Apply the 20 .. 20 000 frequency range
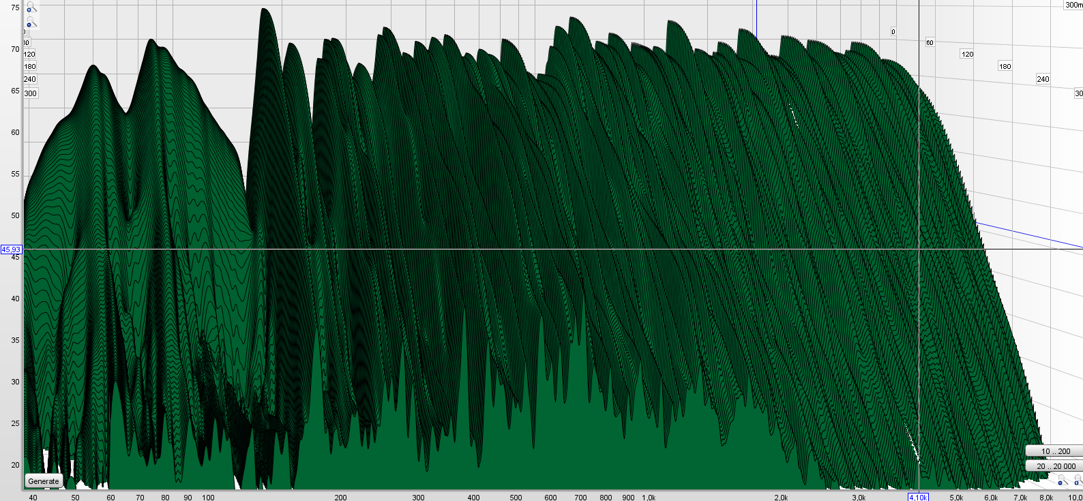1083x501 pixels. coord(1055,466)
